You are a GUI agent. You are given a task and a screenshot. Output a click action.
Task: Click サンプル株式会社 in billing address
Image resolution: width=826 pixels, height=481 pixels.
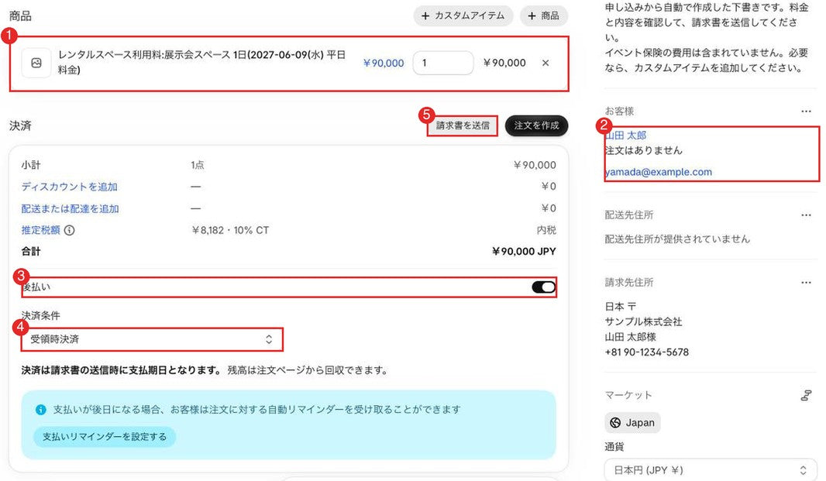point(643,321)
